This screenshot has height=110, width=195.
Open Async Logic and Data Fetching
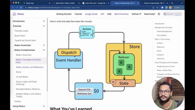[26, 83]
